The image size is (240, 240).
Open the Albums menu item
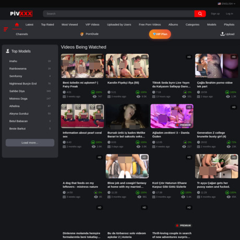pyautogui.click(x=173, y=25)
